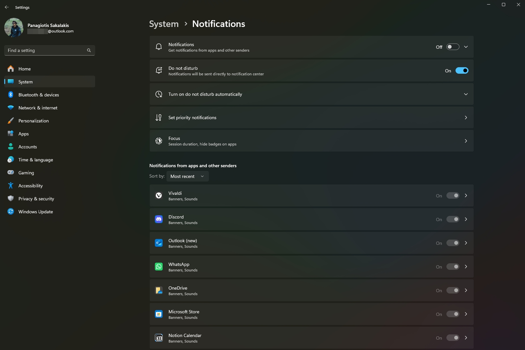Click the Bluetooth icon in sidebar
This screenshot has height=350, width=525.
pos(11,94)
